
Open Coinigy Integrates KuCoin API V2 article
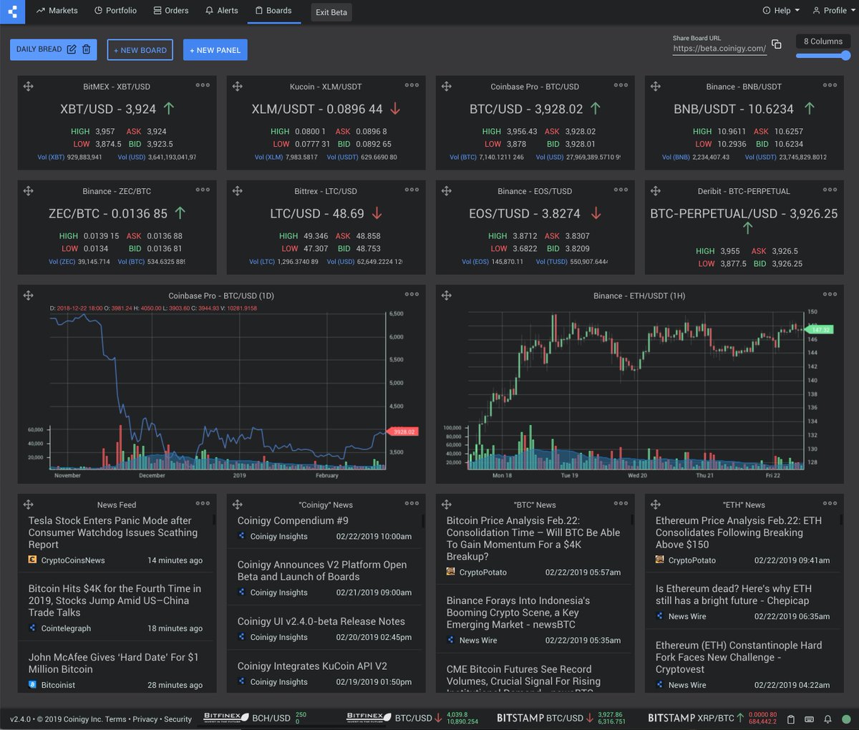pyautogui.click(x=312, y=666)
